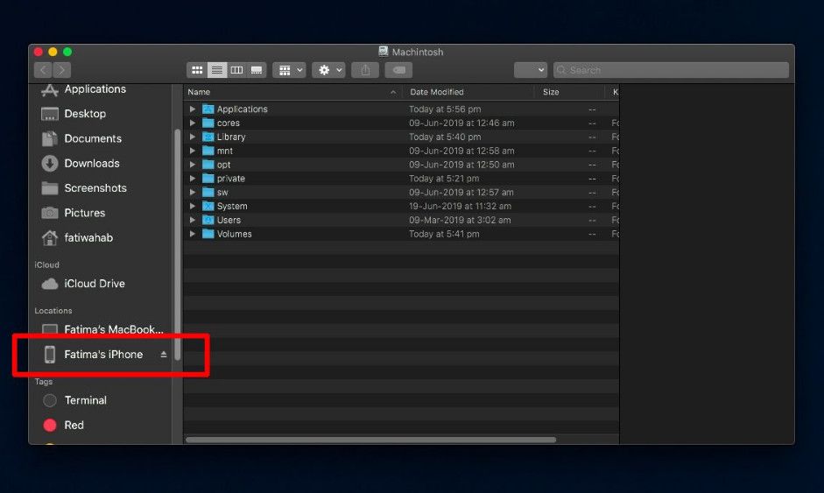
Task: Switch to column view
Action: click(x=236, y=70)
